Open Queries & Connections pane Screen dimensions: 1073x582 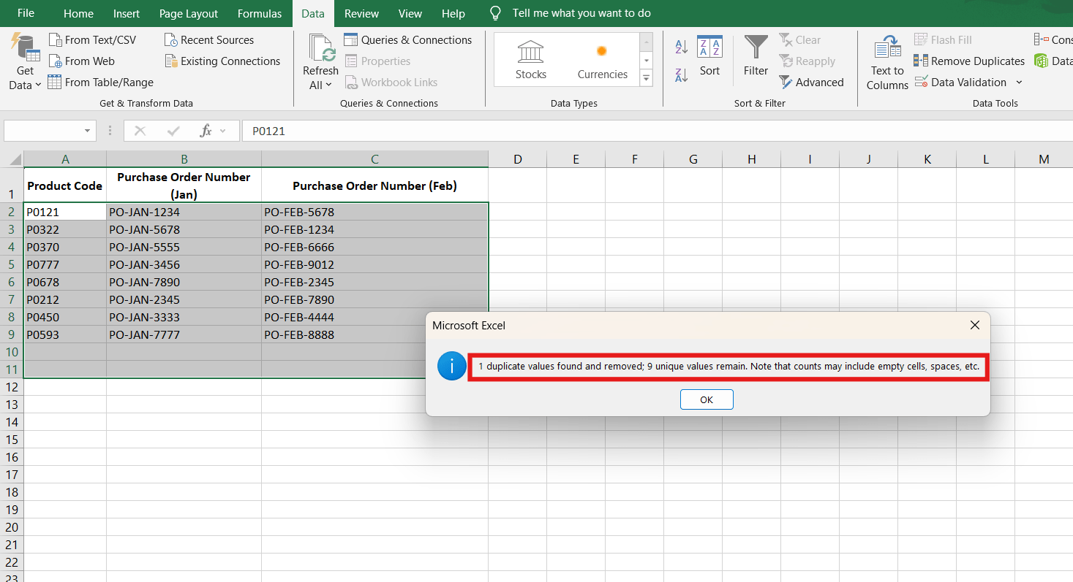coord(408,40)
